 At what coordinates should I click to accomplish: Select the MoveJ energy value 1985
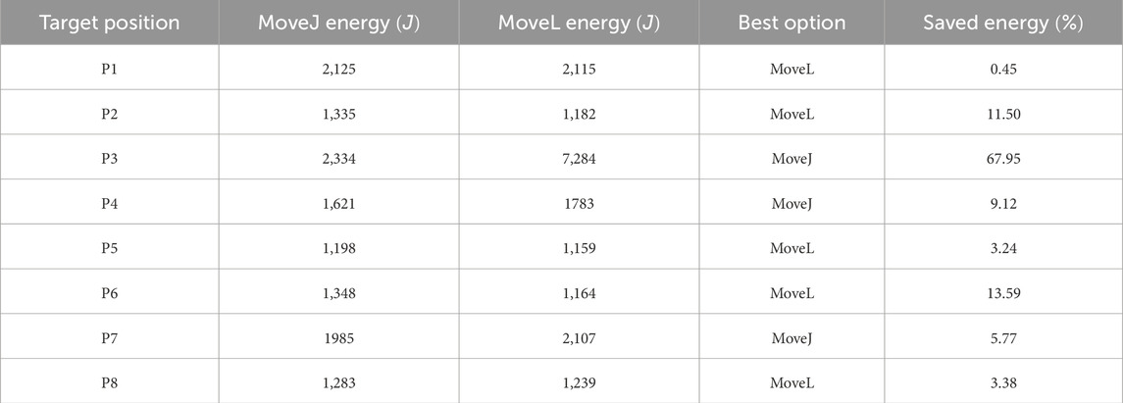(x=338, y=337)
